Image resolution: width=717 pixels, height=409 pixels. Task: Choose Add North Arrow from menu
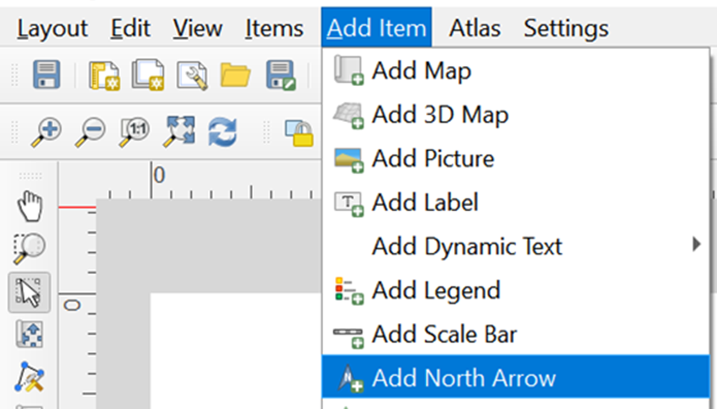tap(463, 378)
